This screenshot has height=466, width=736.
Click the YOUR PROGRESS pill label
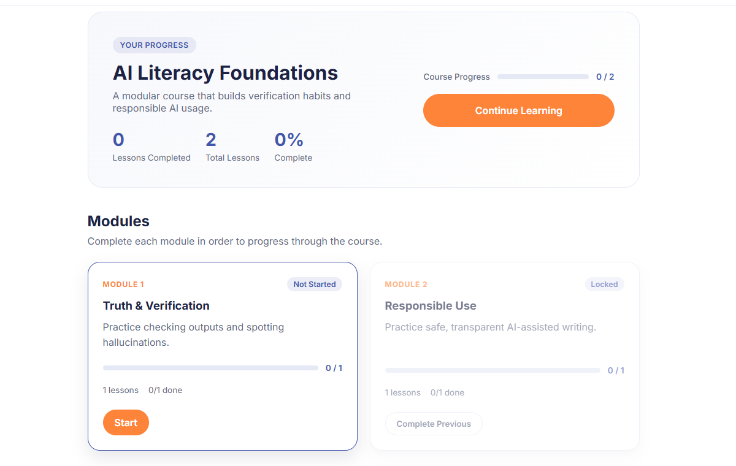155,45
